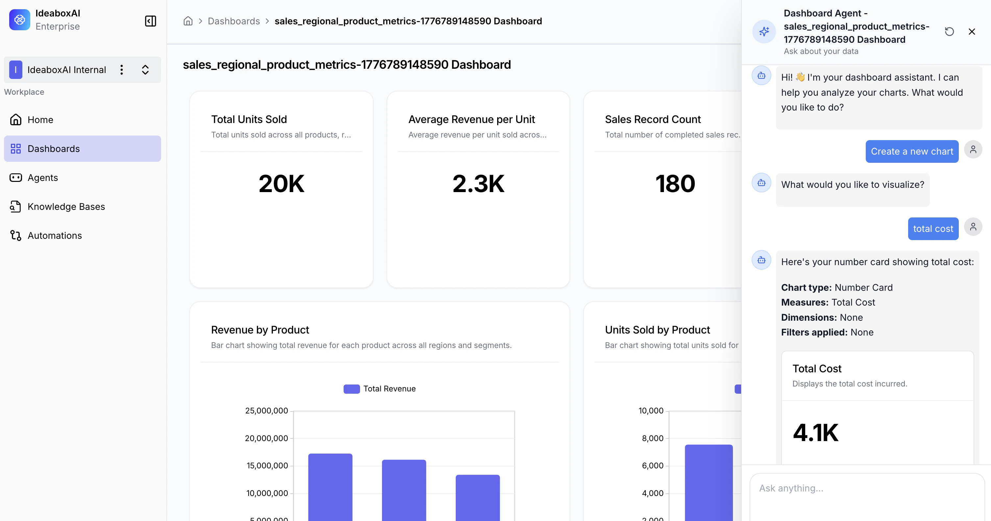Go to Home in sidebar
Screen dimensions: 991x521
point(82,120)
